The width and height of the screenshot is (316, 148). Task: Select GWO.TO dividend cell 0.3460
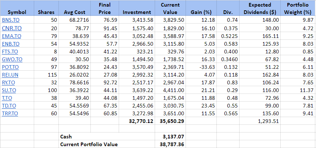click(x=228, y=59)
